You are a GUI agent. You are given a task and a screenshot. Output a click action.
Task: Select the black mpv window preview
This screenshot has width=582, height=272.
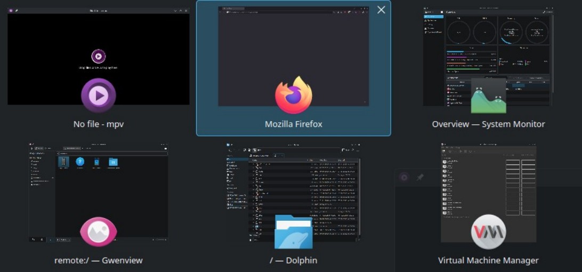[x=98, y=43]
